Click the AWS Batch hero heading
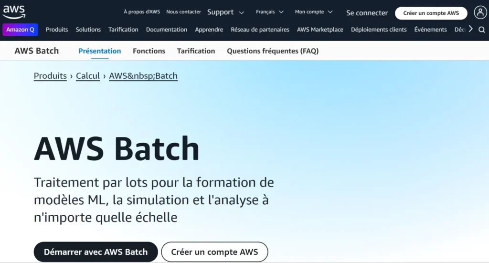This screenshot has width=489, height=263. point(117,148)
